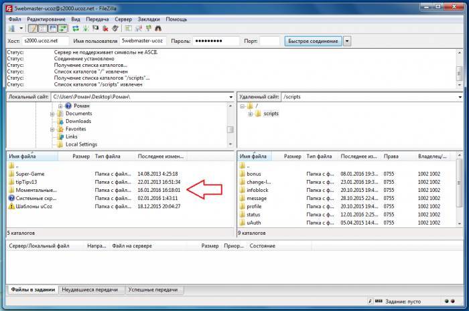The width and height of the screenshot is (469, 311).
Task: Open the Передача menu
Action: pos(97,19)
